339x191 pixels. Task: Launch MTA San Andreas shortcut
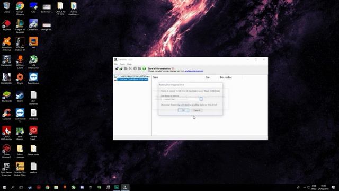(x=20, y=44)
